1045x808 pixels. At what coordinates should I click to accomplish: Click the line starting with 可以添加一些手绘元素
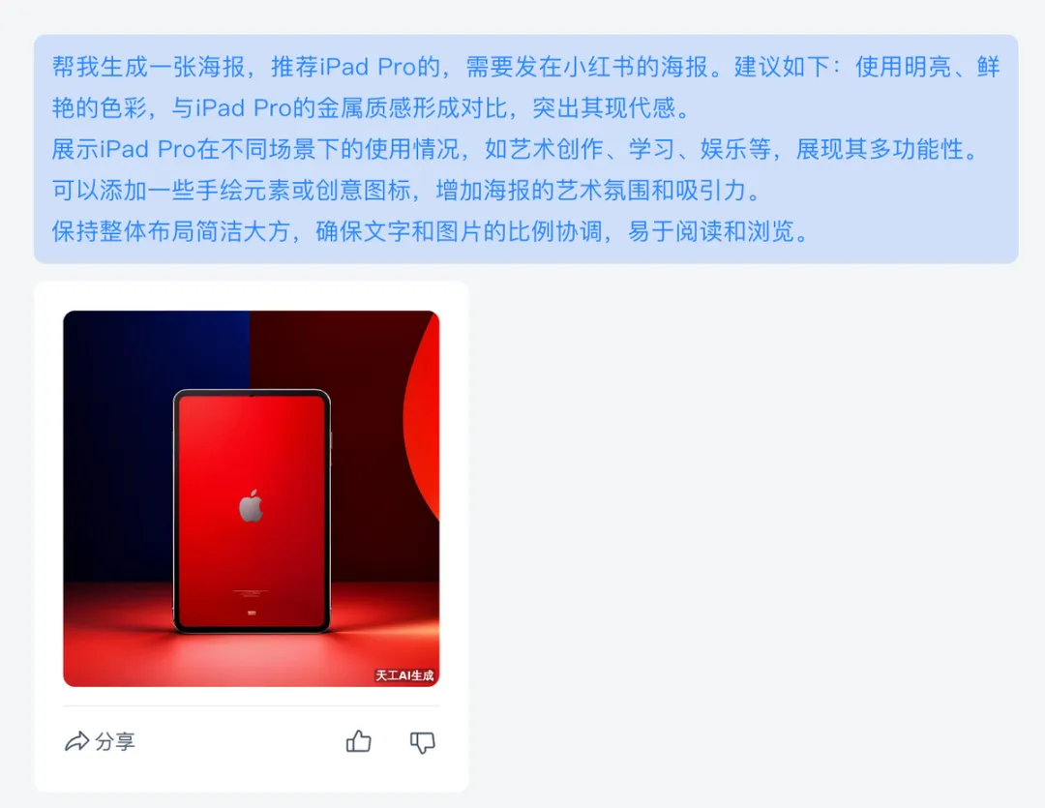coord(407,191)
